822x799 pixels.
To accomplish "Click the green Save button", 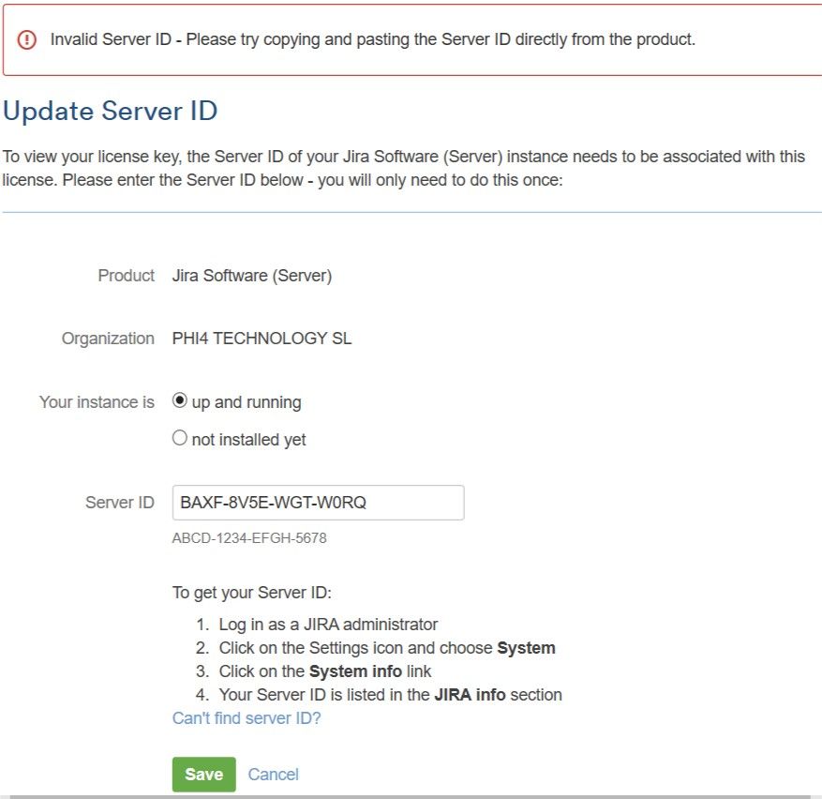I will point(204,775).
